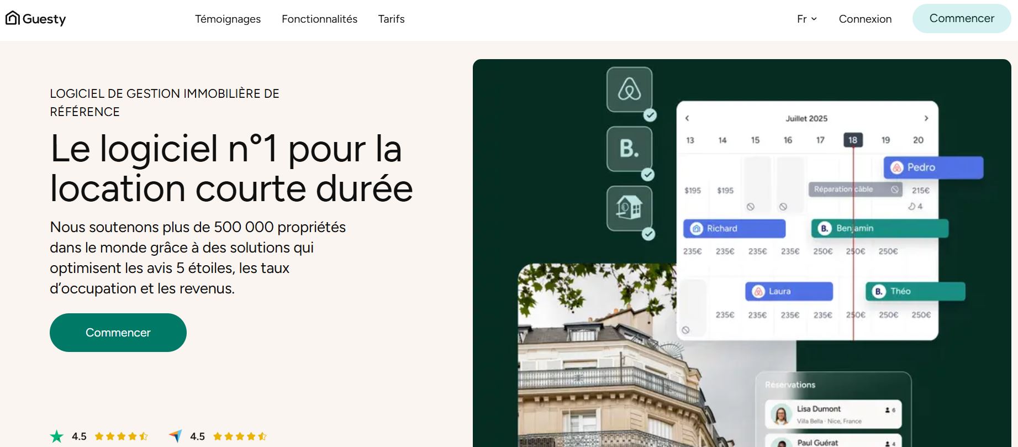
Task: Click checkmark badge under Booking.com tile
Action: pyautogui.click(x=648, y=175)
